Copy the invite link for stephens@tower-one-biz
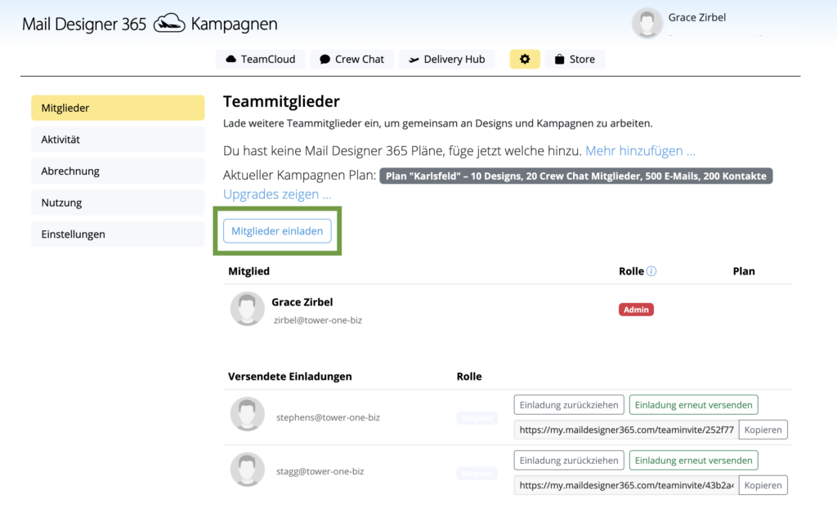This screenshot has width=837, height=530. (x=763, y=430)
